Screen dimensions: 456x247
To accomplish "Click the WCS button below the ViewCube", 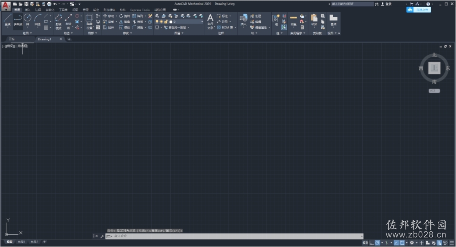I will (x=434, y=91).
